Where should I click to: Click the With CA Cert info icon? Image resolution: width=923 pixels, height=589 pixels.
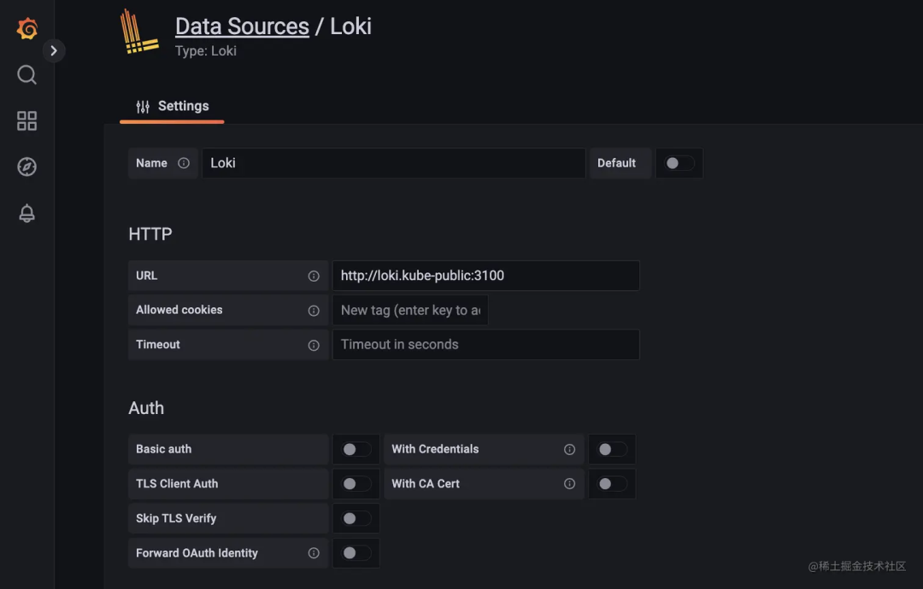(x=569, y=484)
